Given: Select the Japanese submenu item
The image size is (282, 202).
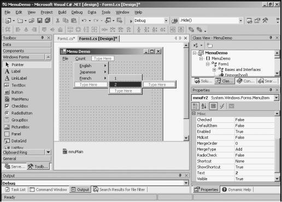Looking at the screenshot, I should click(91, 72).
